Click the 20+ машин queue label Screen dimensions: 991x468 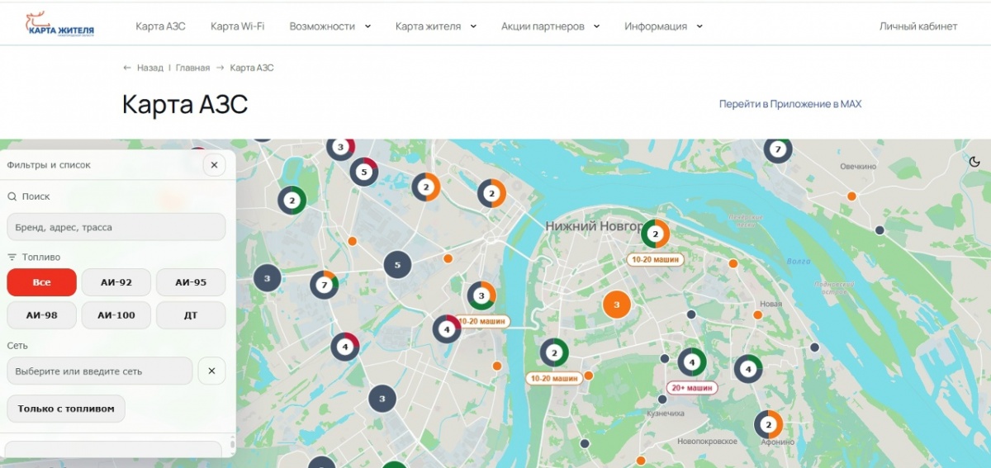(x=692, y=387)
